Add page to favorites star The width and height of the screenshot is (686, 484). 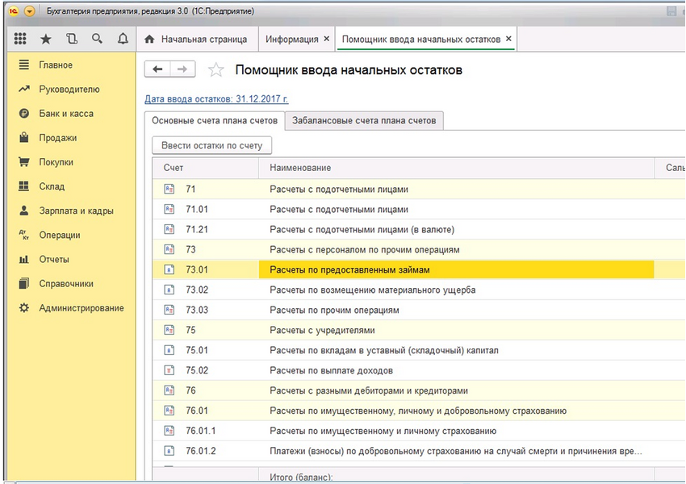215,70
